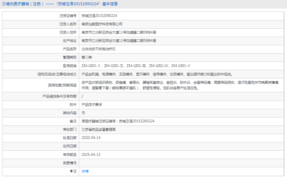Select registration number 苏械注准20152090224 value
287x179 pixels.
click(x=99, y=16)
